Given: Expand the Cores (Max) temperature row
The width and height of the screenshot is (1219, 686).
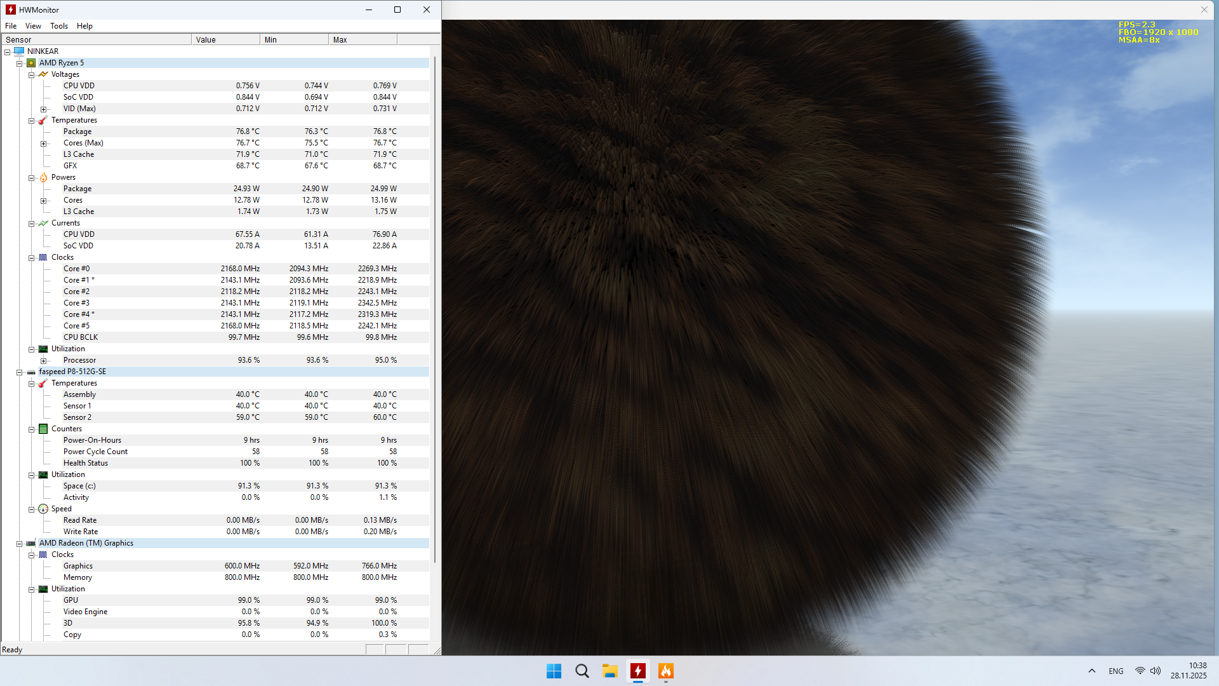Looking at the screenshot, I should click(44, 144).
